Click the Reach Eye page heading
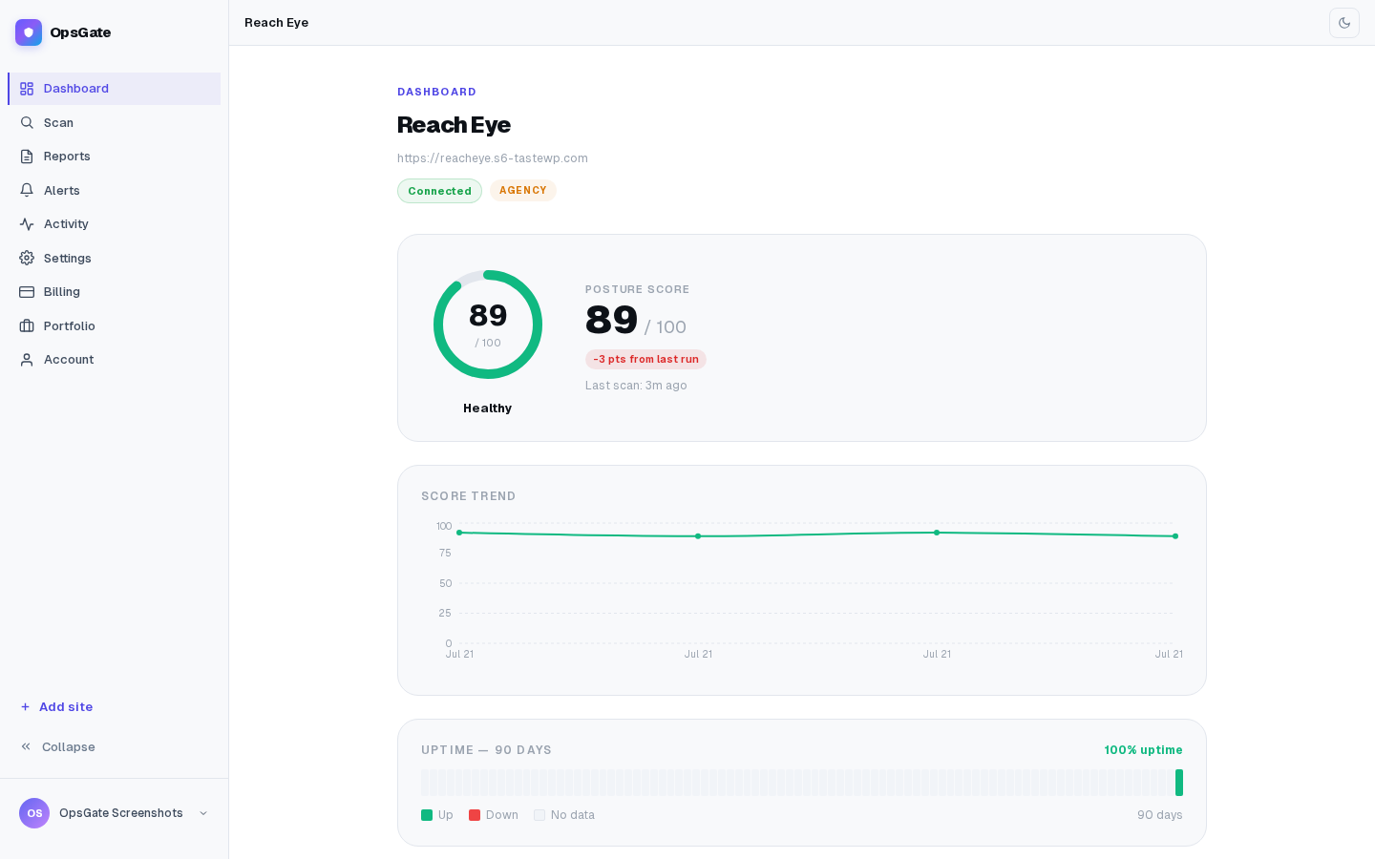 (x=454, y=125)
